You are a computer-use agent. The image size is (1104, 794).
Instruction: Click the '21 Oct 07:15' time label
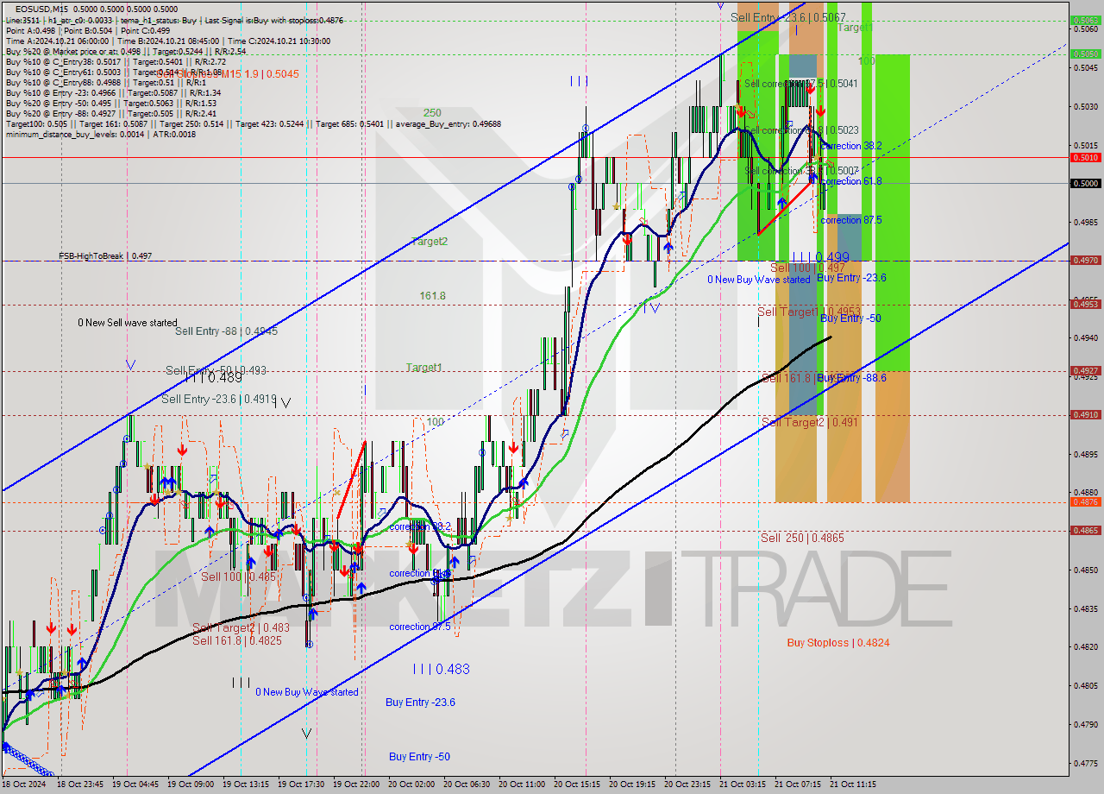(798, 785)
